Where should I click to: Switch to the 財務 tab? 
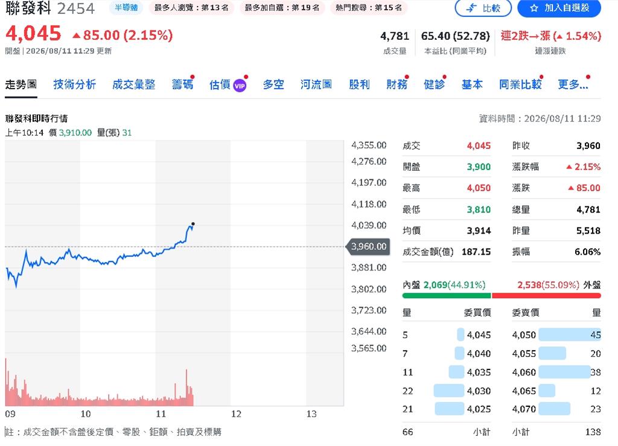397,84
